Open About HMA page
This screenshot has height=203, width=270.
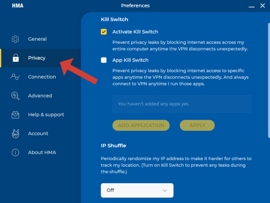pyautogui.click(x=40, y=152)
